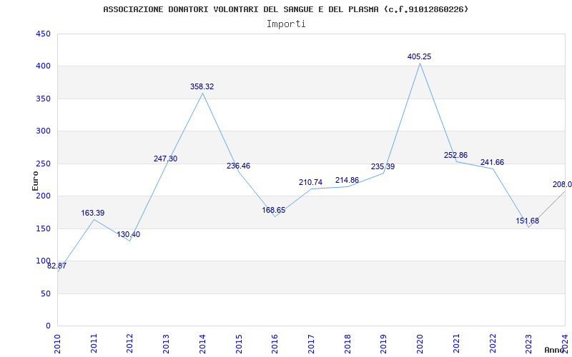Click the 0 y-axis tick label
The width and height of the screenshot is (572, 357).
tap(48, 326)
